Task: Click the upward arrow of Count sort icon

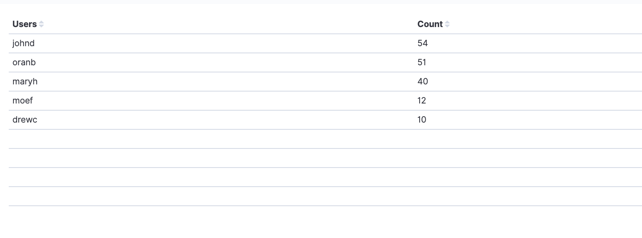Action: (447, 22)
